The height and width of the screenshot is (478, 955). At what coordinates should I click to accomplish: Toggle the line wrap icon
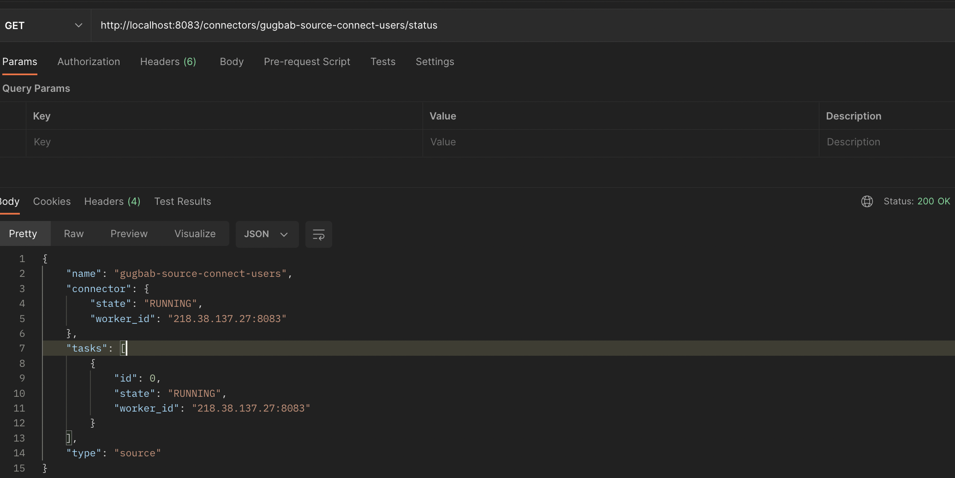319,234
